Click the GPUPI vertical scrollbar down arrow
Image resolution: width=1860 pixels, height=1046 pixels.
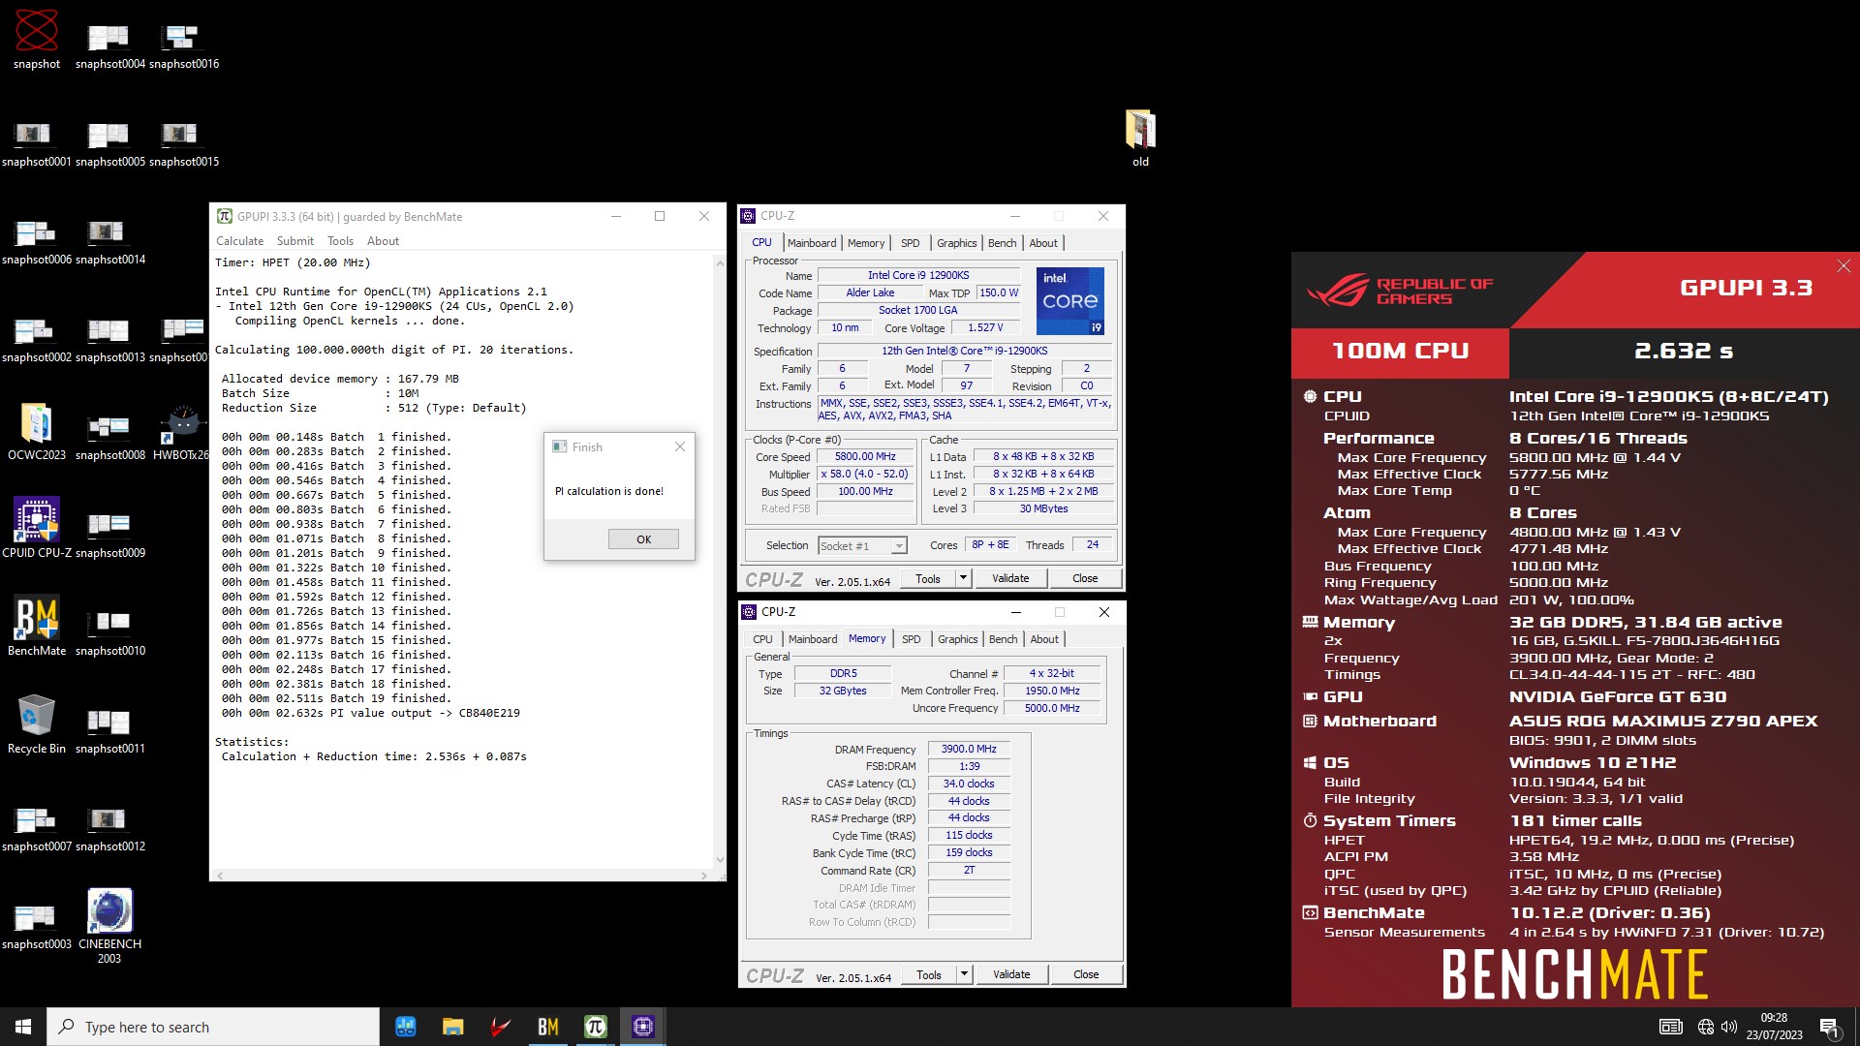tap(719, 860)
